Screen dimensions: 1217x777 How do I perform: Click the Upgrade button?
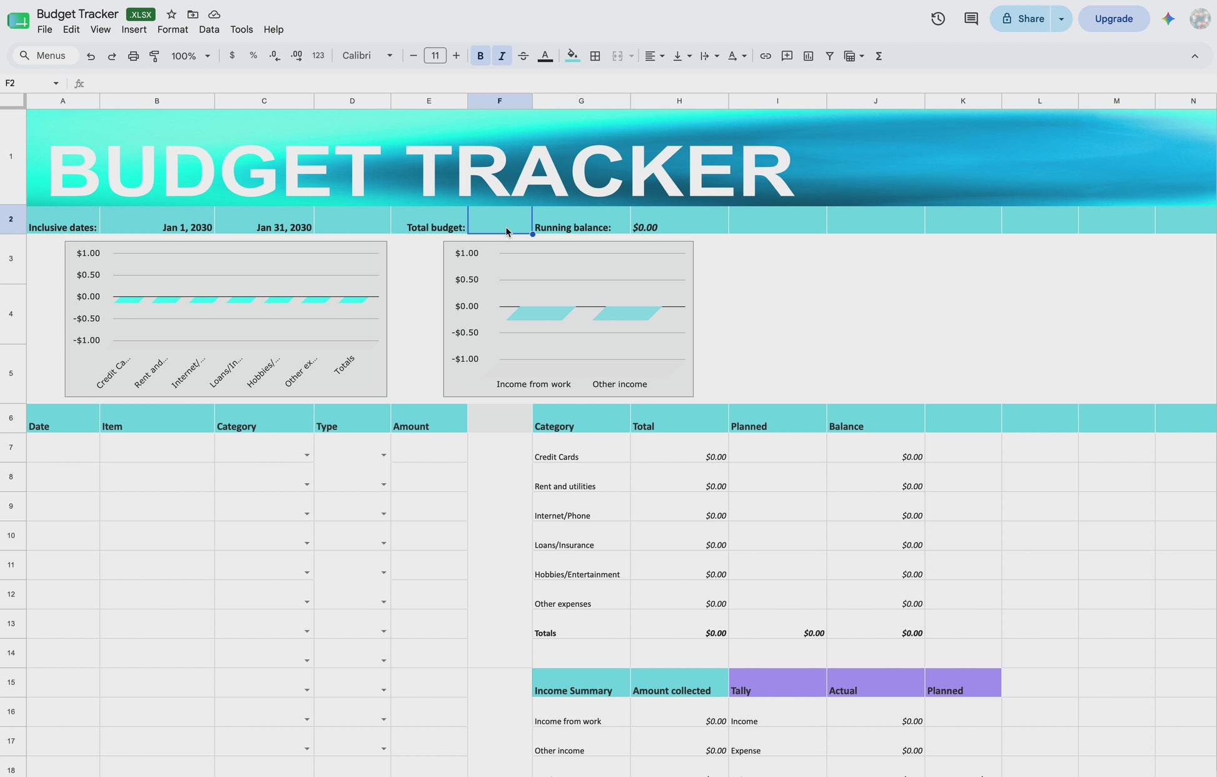click(1114, 19)
